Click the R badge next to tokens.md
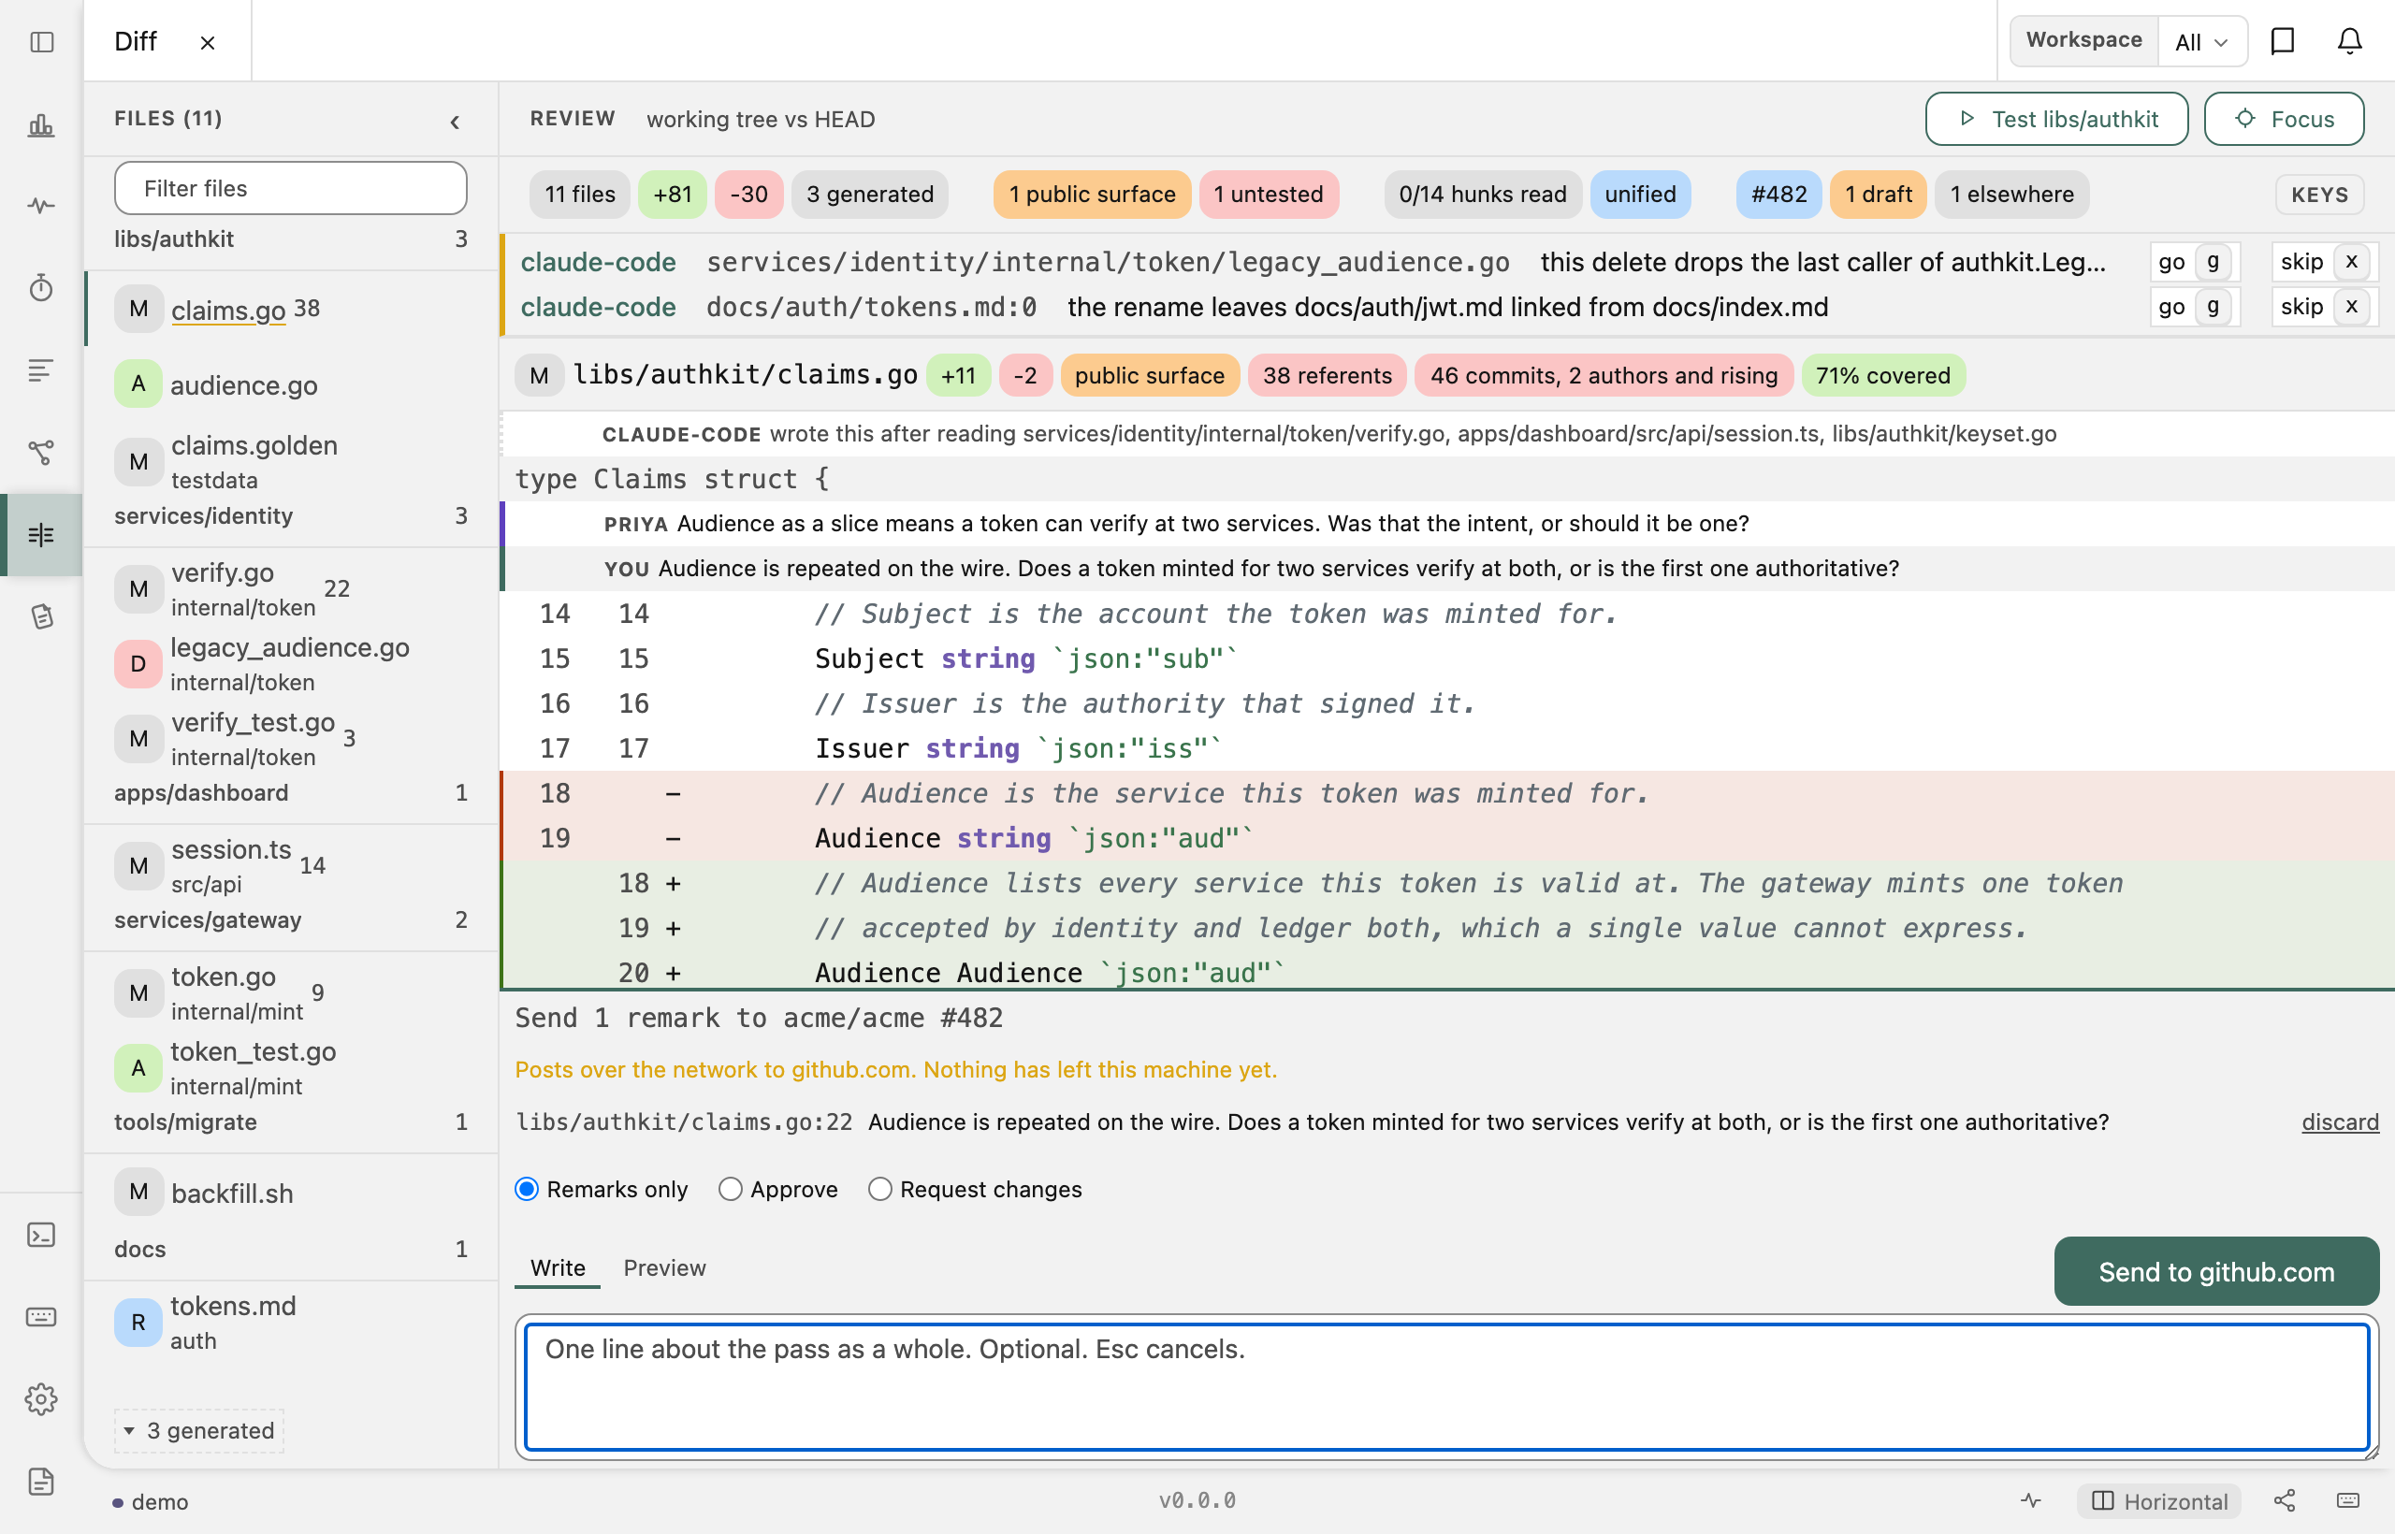Image resolution: width=2395 pixels, height=1534 pixels. point(138,1323)
